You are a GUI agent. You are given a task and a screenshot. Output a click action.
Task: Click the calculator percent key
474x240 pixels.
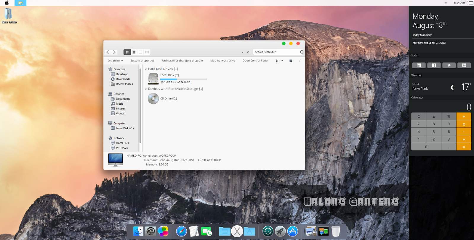449,116
